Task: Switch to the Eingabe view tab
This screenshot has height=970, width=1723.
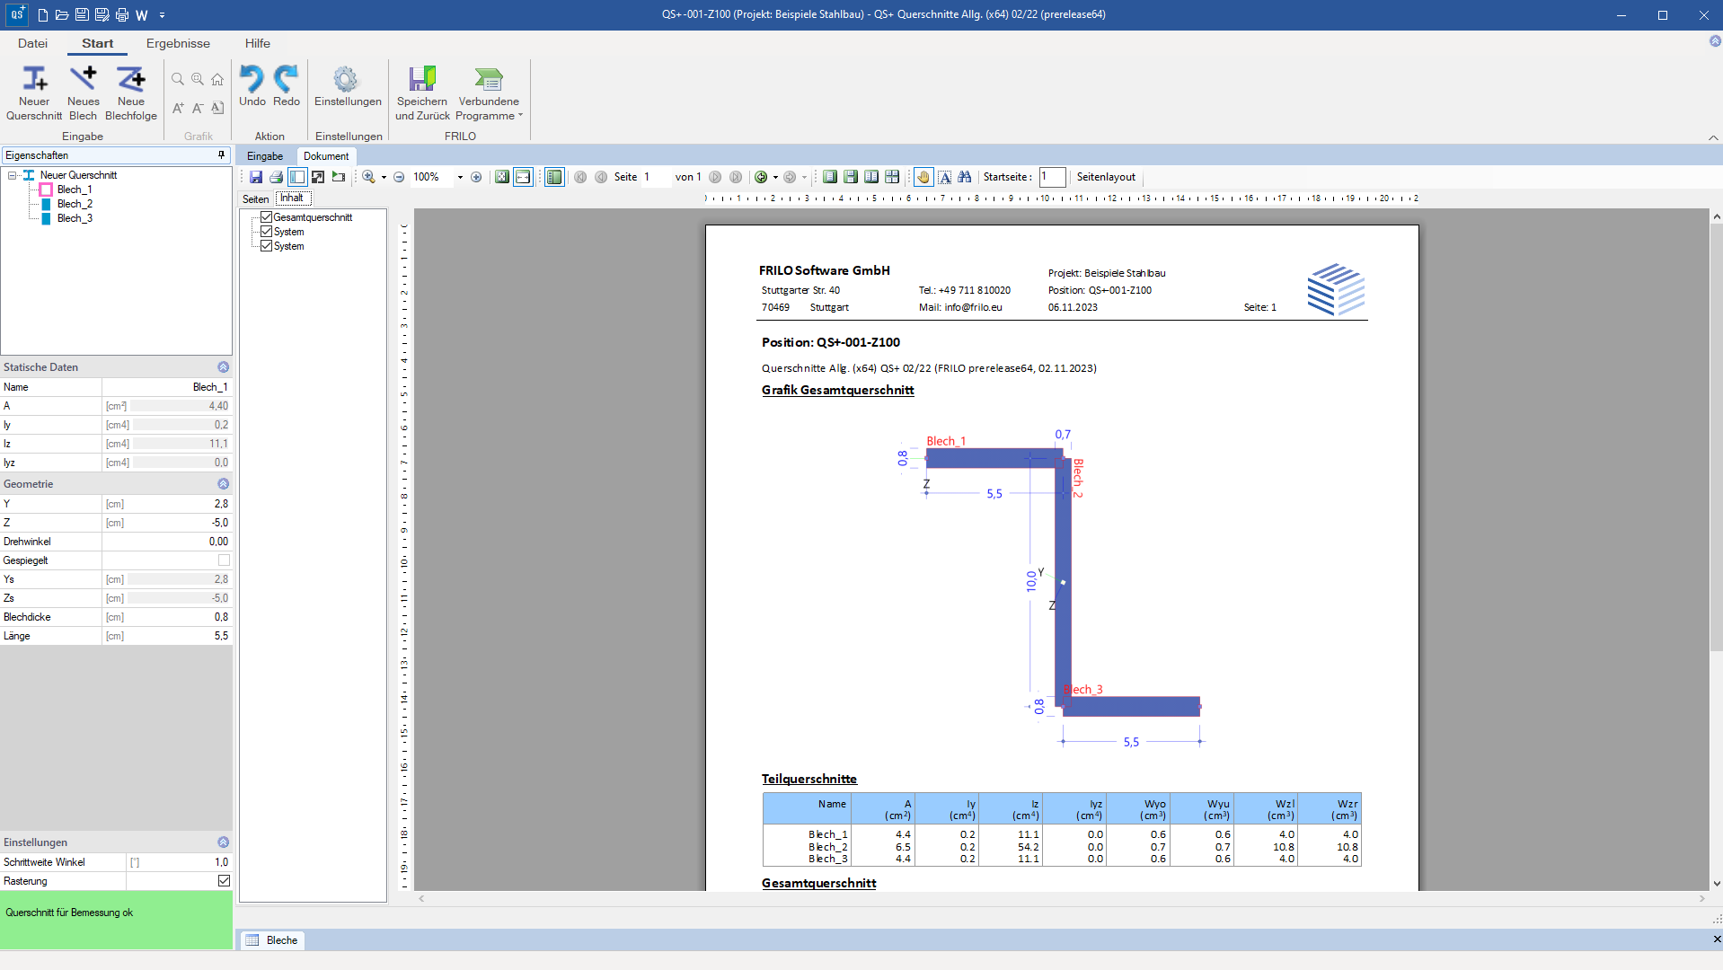Action: tap(265, 156)
